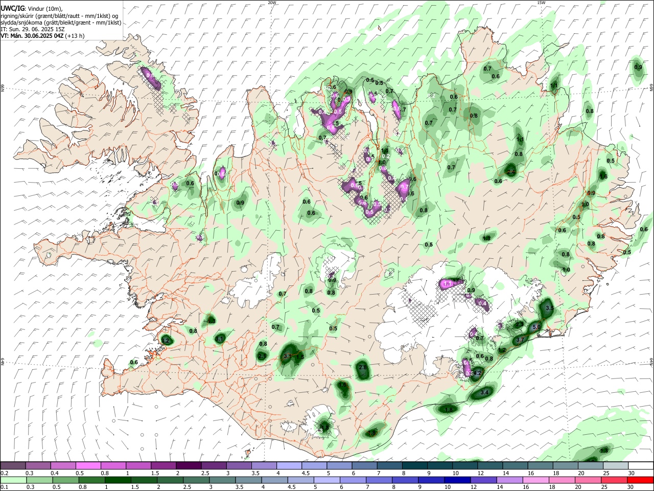Click the '(+13 h)' forecast offset text
This screenshot has height=491, width=654.
pyautogui.click(x=75, y=36)
